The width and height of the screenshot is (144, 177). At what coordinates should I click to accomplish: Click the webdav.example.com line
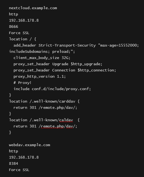tap(30, 145)
